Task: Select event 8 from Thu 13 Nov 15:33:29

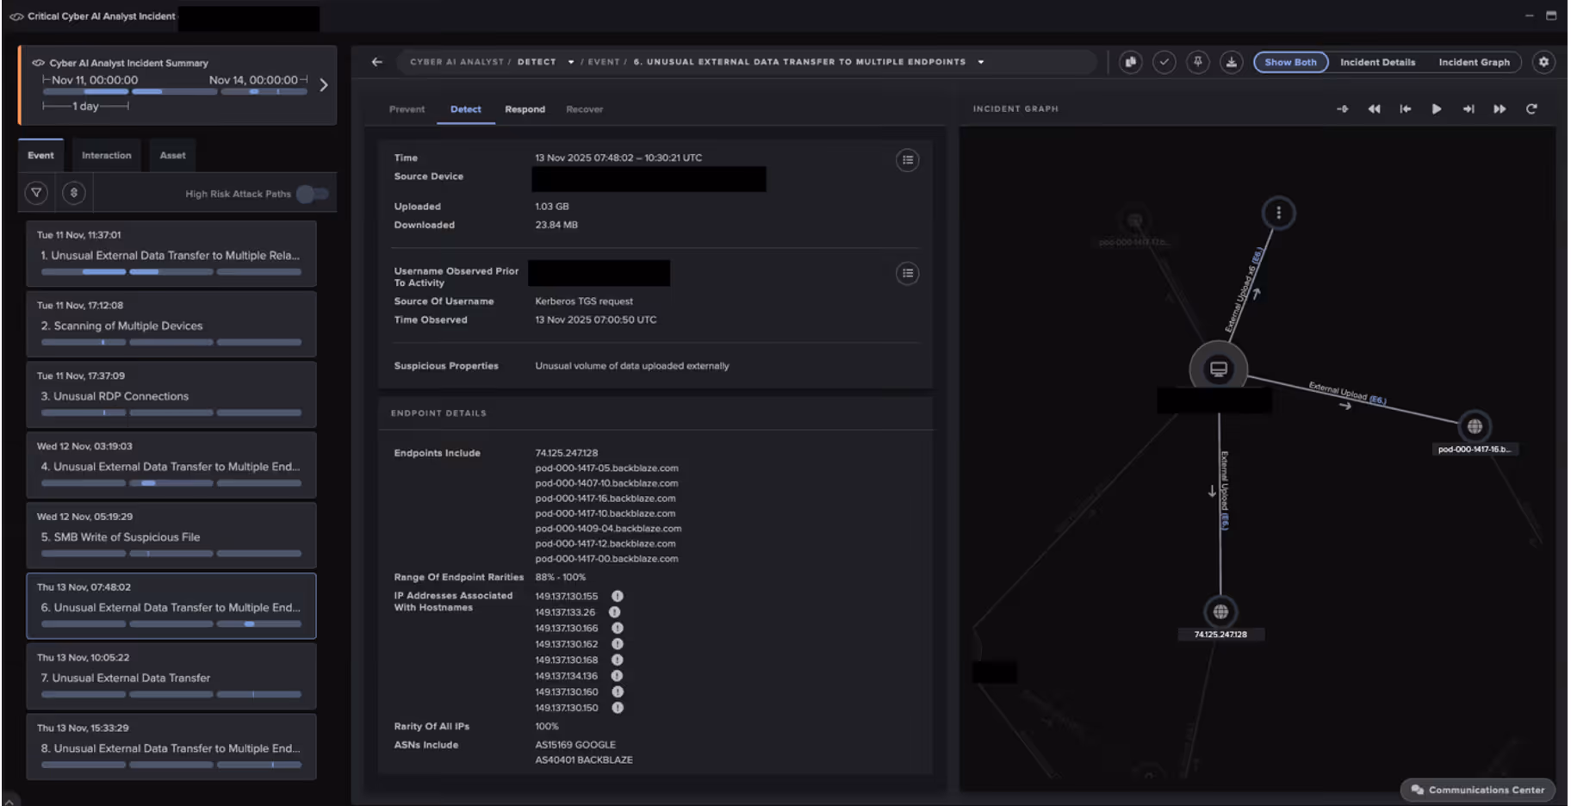Action: 171,747
